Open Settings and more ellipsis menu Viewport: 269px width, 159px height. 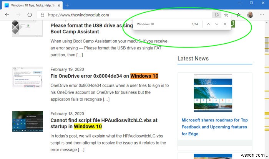tap(262, 15)
